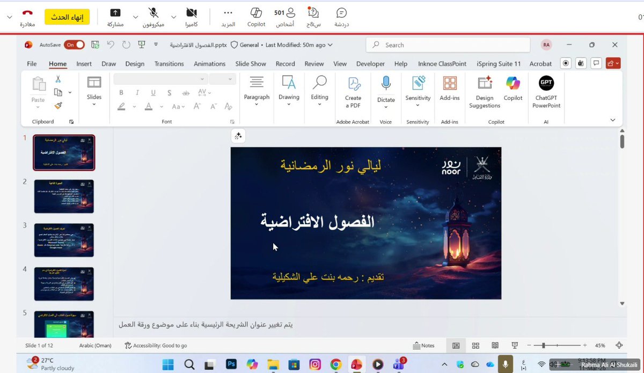Start presentation from beginning icon in title bar
The width and height of the screenshot is (644, 373).
click(142, 45)
